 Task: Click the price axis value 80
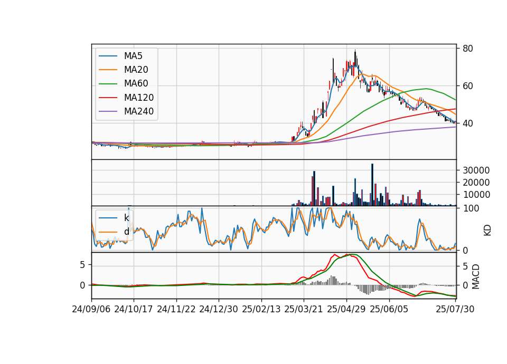(x=467, y=49)
